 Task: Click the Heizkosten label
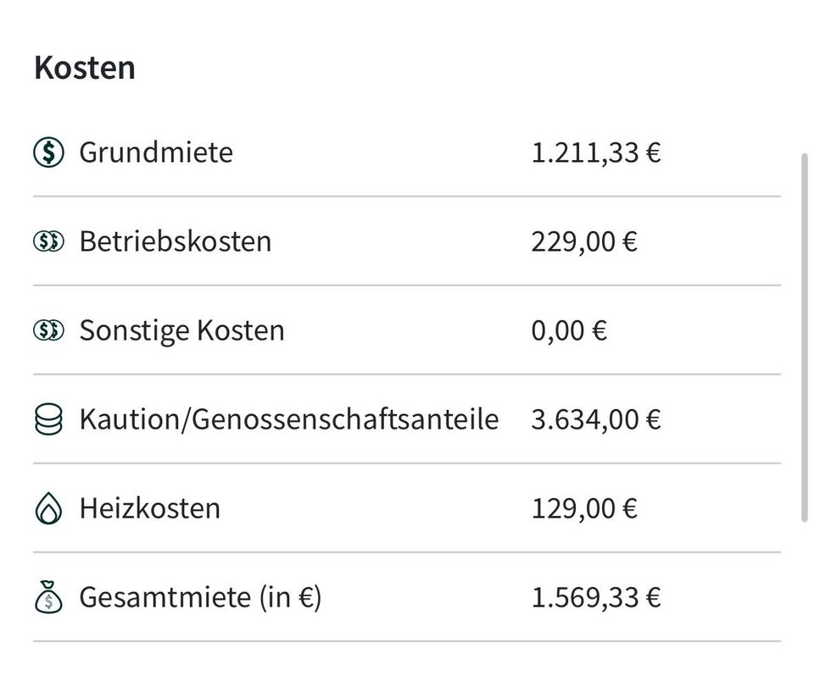pos(149,508)
